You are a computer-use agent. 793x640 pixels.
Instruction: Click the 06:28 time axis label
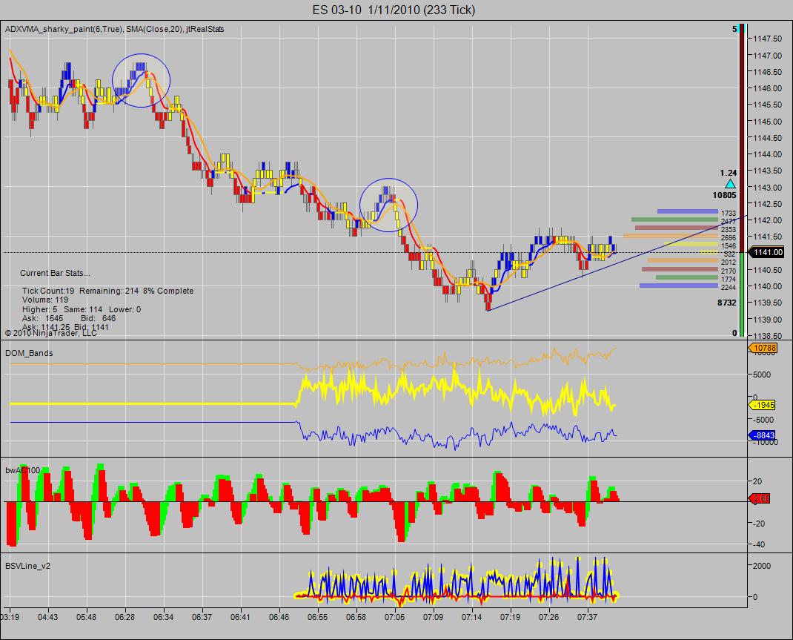point(125,617)
